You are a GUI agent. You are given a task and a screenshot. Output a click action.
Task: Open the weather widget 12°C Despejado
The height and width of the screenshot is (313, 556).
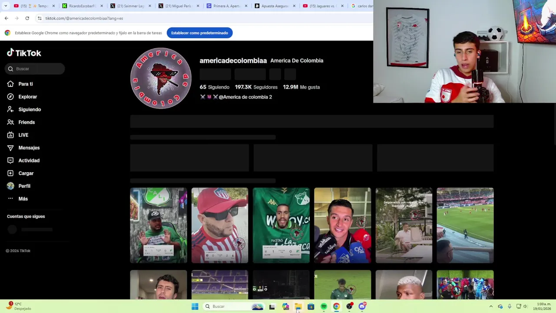(x=18, y=306)
